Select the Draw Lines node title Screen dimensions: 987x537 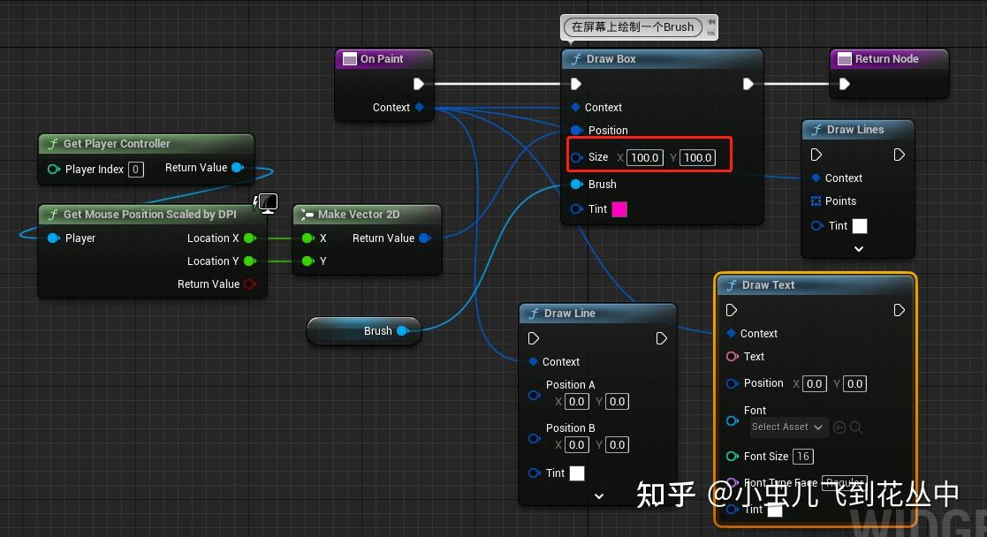[854, 129]
